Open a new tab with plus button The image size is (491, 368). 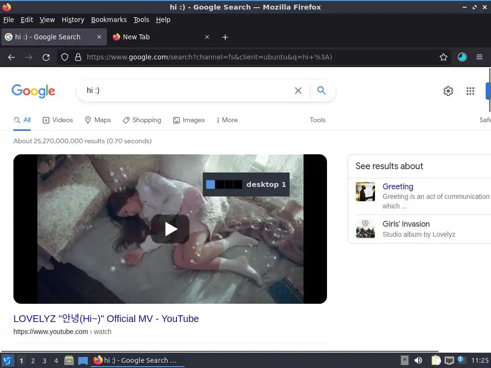(x=225, y=37)
